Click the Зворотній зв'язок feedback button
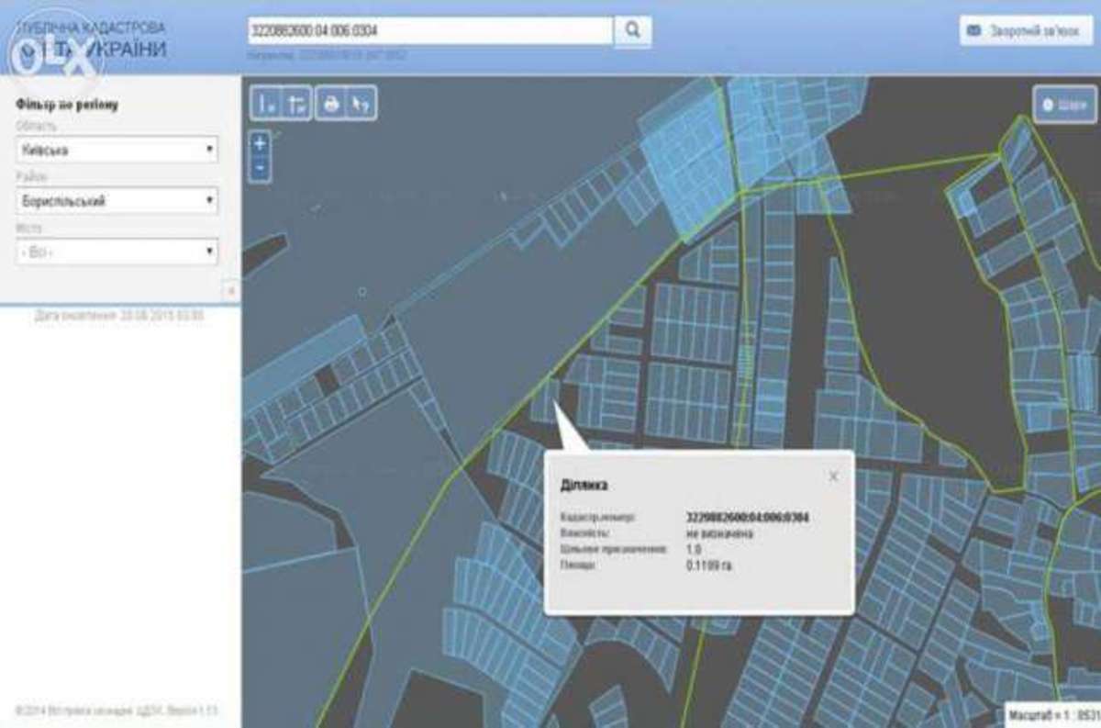1101x728 pixels. coord(1022,30)
